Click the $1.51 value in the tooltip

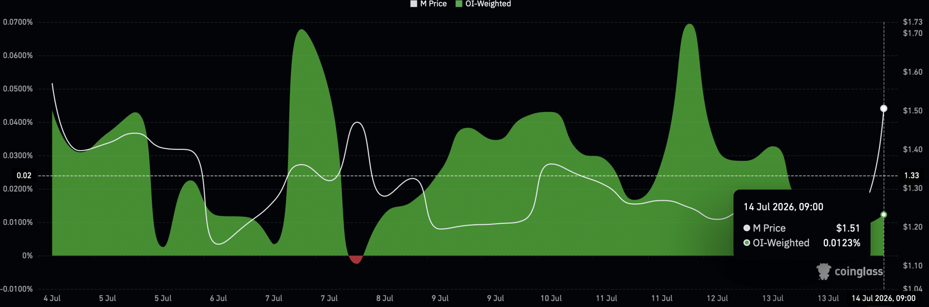click(x=848, y=228)
